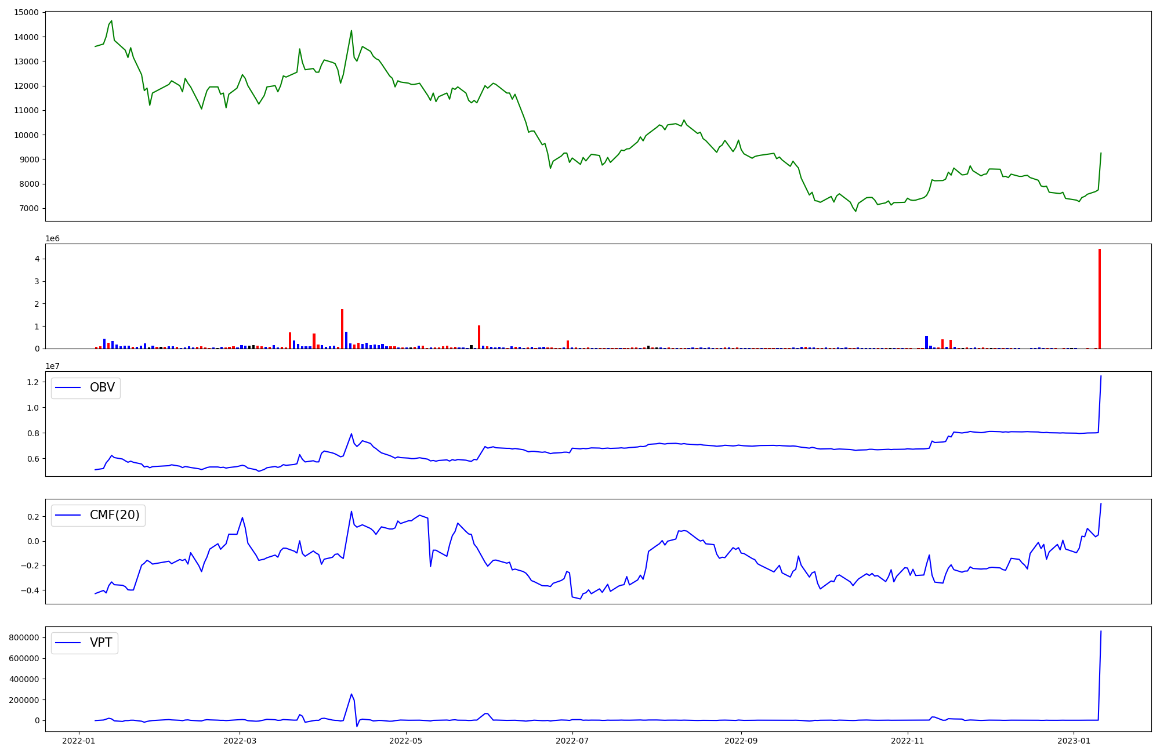Image resolution: width=1160 pixels, height=754 pixels.
Task: Click the 2022-07 x-axis date label
Action: (x=572, y=741)
